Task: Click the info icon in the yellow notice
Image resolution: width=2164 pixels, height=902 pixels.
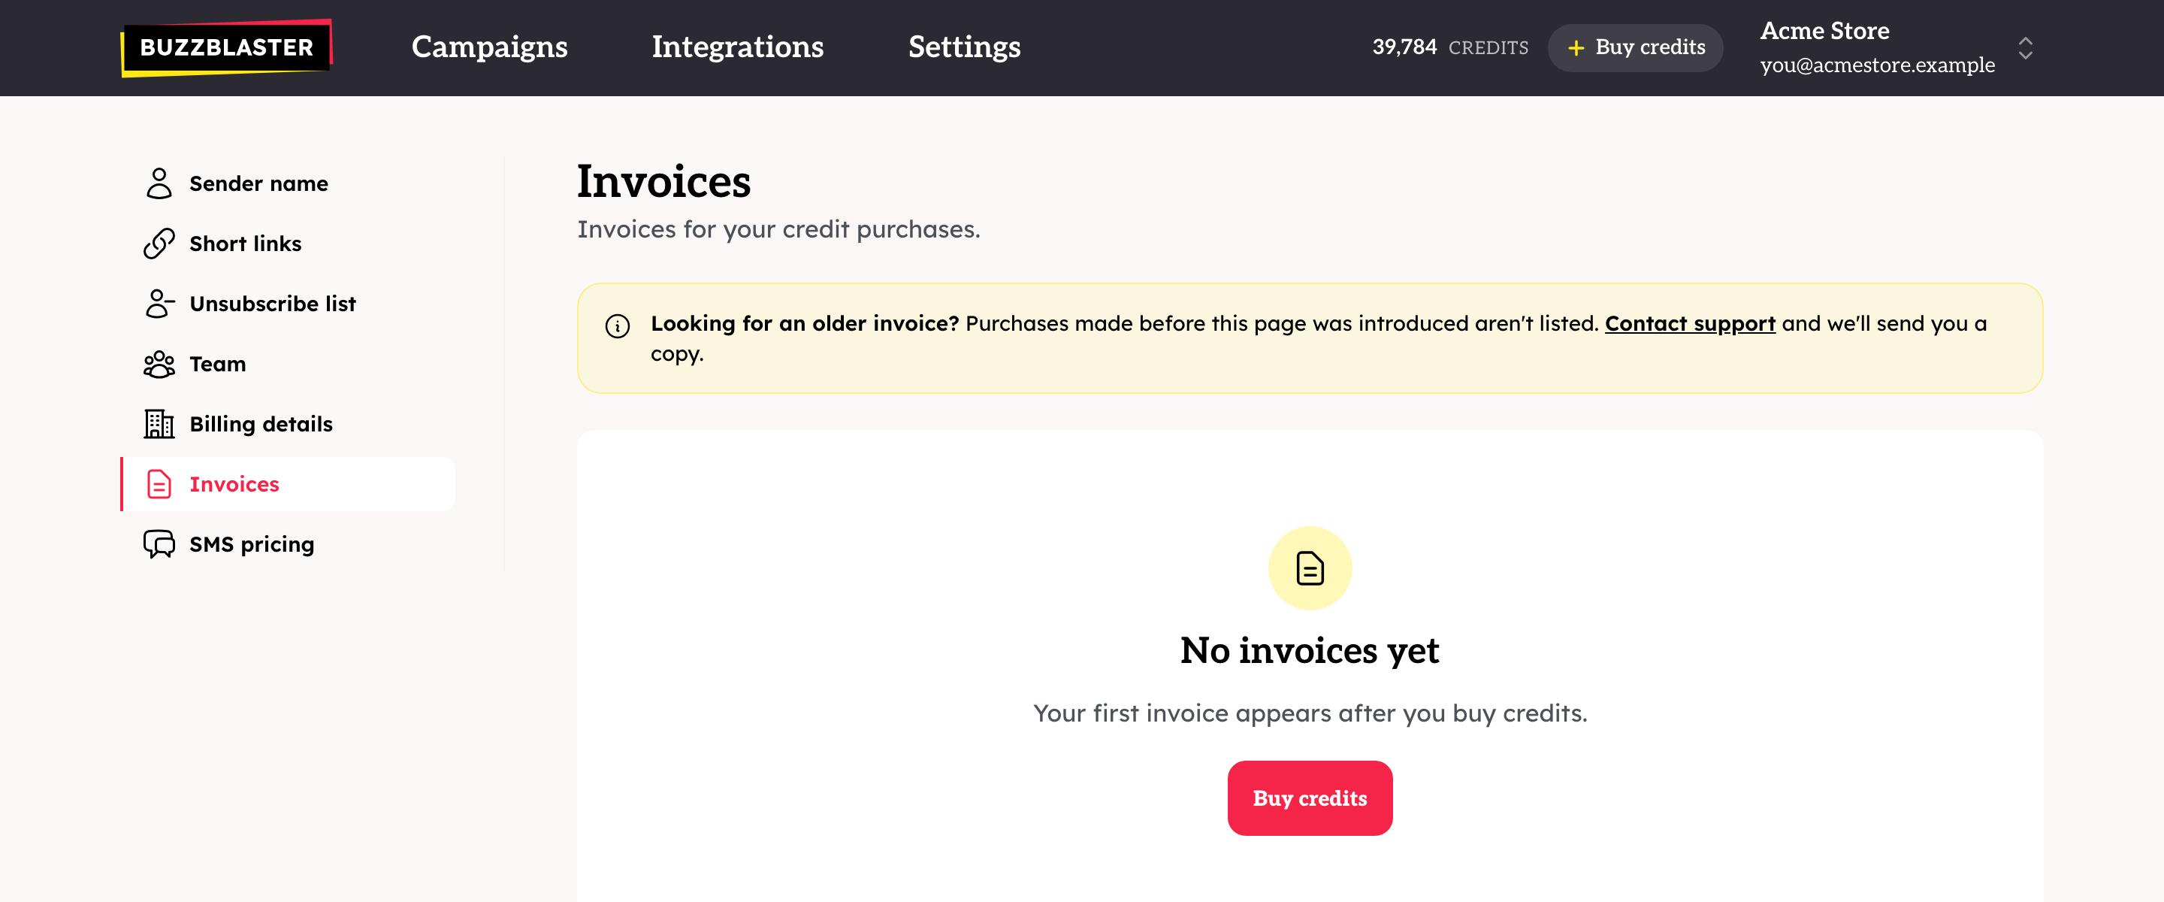Action: tap(618, 325)
